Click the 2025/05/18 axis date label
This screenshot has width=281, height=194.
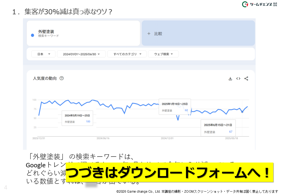tap(231, 138)
